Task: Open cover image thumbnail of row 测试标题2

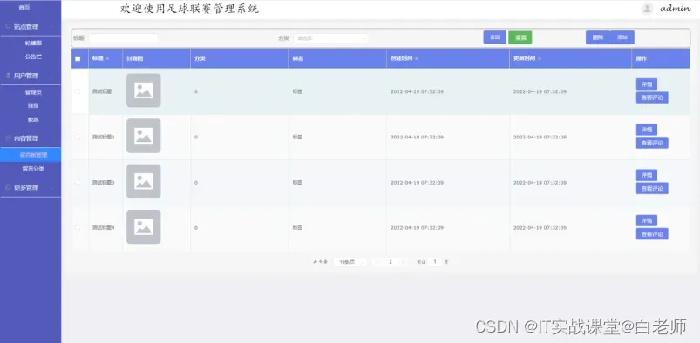Action: point(143,136)
